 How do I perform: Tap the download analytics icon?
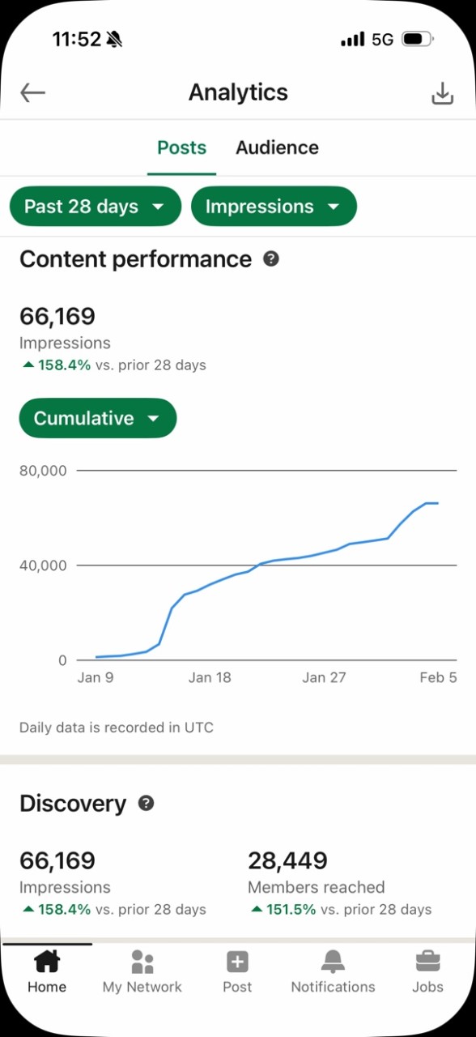pos(442,92)
